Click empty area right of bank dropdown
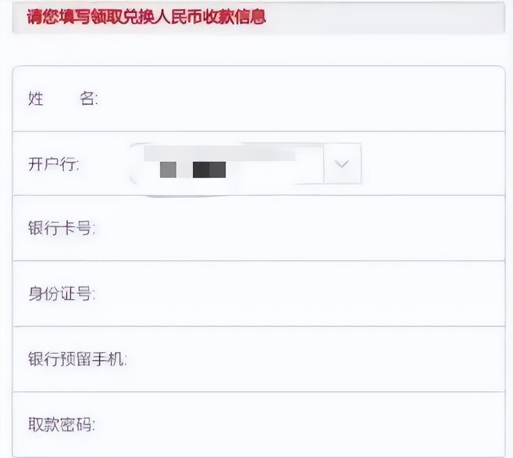The image size is (513, 458). pos(431,164)
